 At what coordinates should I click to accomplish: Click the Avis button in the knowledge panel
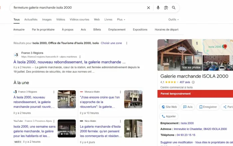[188, 107]
